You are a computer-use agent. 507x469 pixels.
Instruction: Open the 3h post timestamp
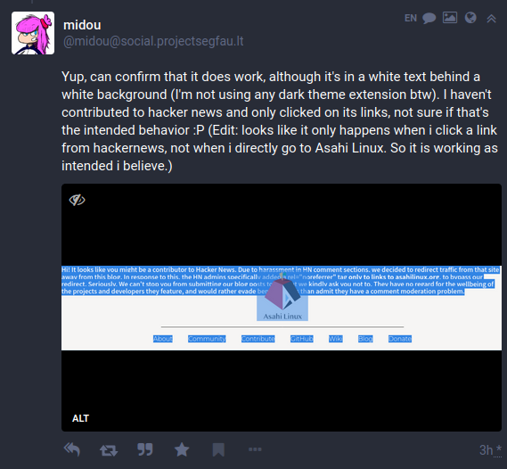tap(486, 450)
